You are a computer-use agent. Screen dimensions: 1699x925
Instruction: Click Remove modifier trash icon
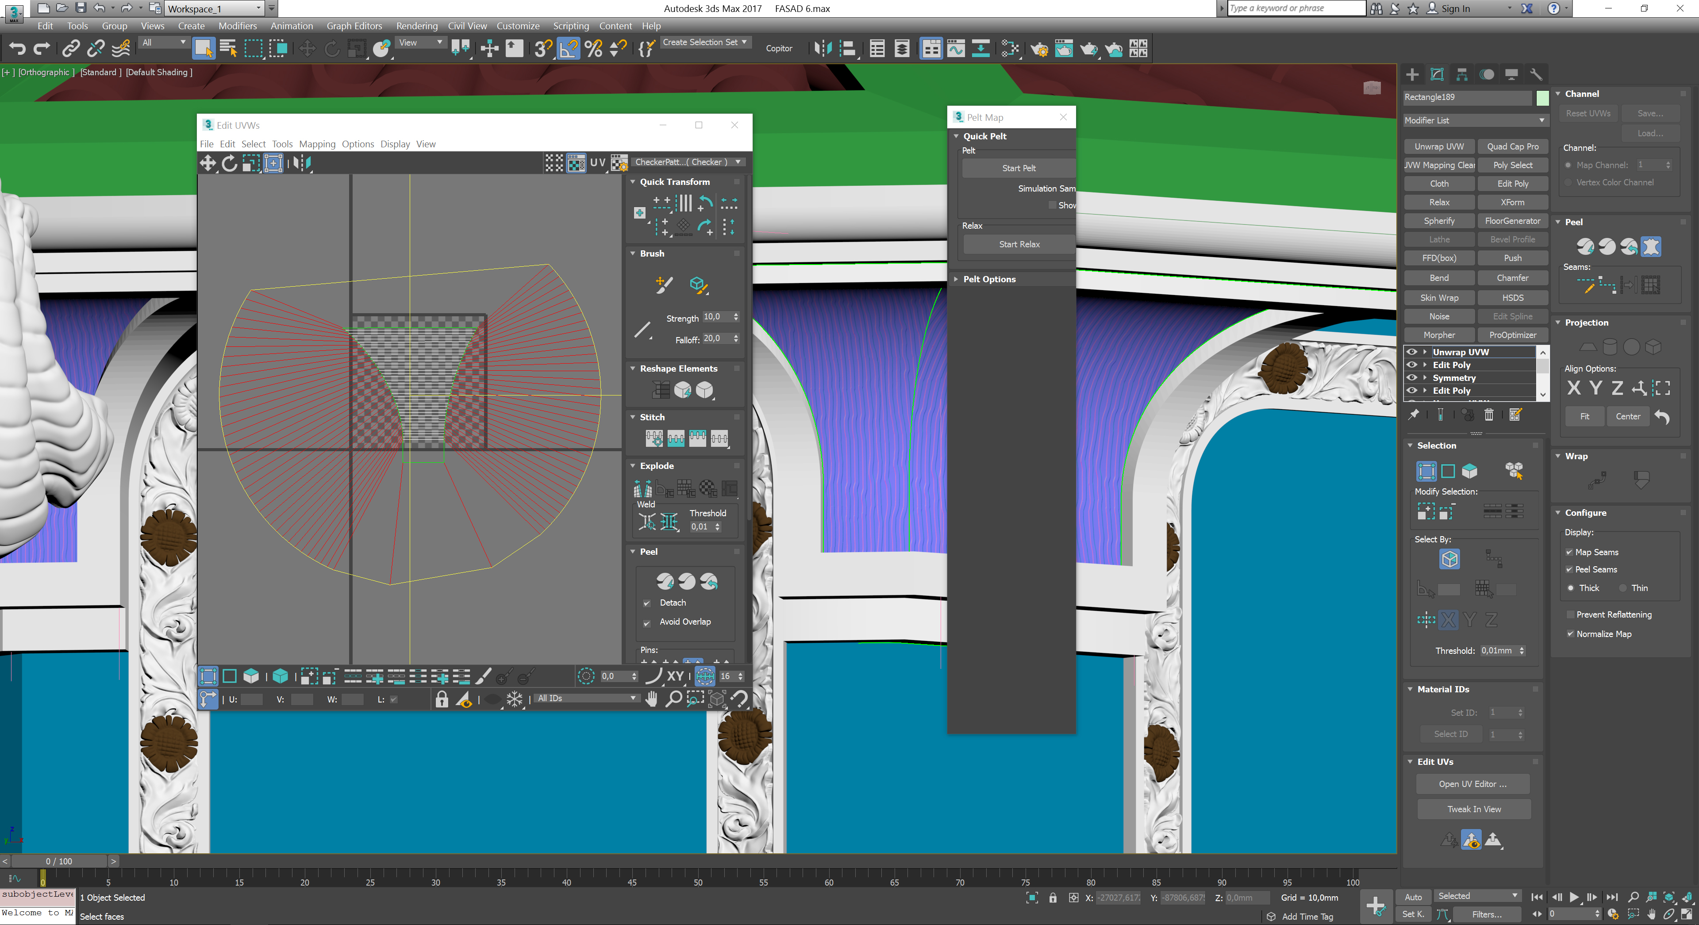click(x=1488, y=415)
